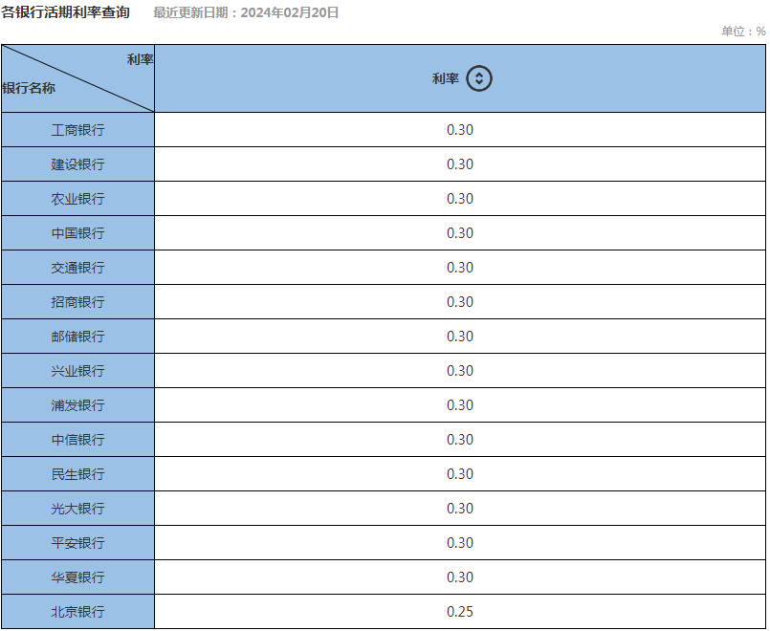
Task: Select the 北京银行 row label
Action: tap(77, 612)
